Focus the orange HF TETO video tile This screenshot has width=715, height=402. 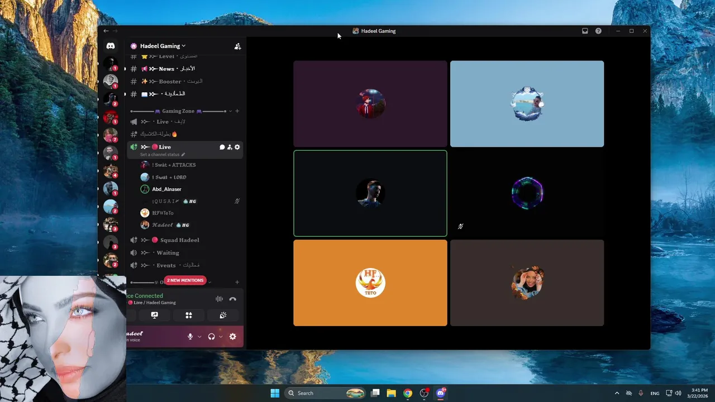click(x=370, y=283)
